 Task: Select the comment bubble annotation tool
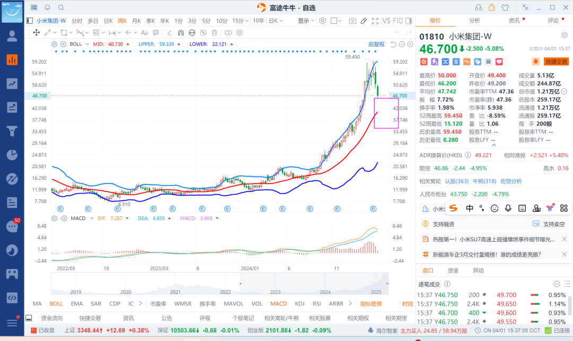tap(155, 33)
